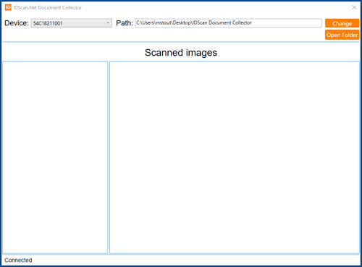Click the Device label

click(x=17, y=23)
